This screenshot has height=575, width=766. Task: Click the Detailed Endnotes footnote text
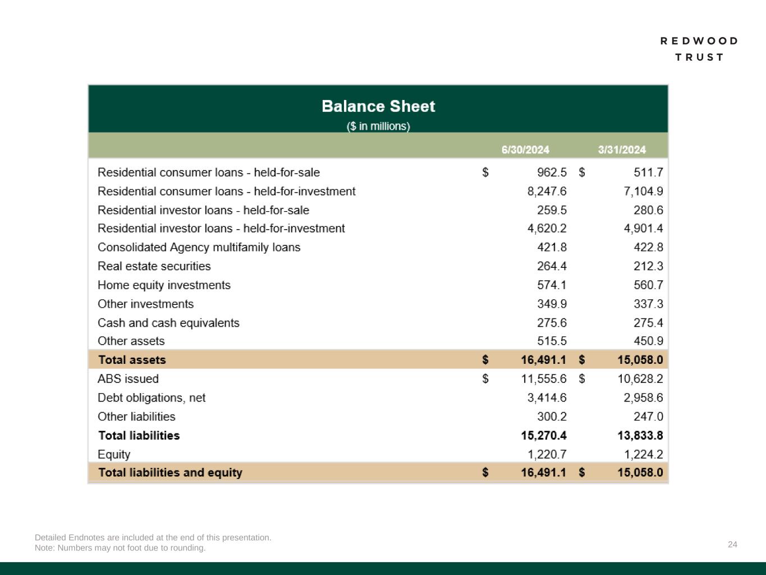pyautogui.click(x=153, y=537)
